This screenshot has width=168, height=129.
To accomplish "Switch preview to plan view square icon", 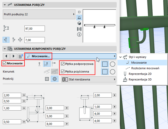I will (79, 12).
